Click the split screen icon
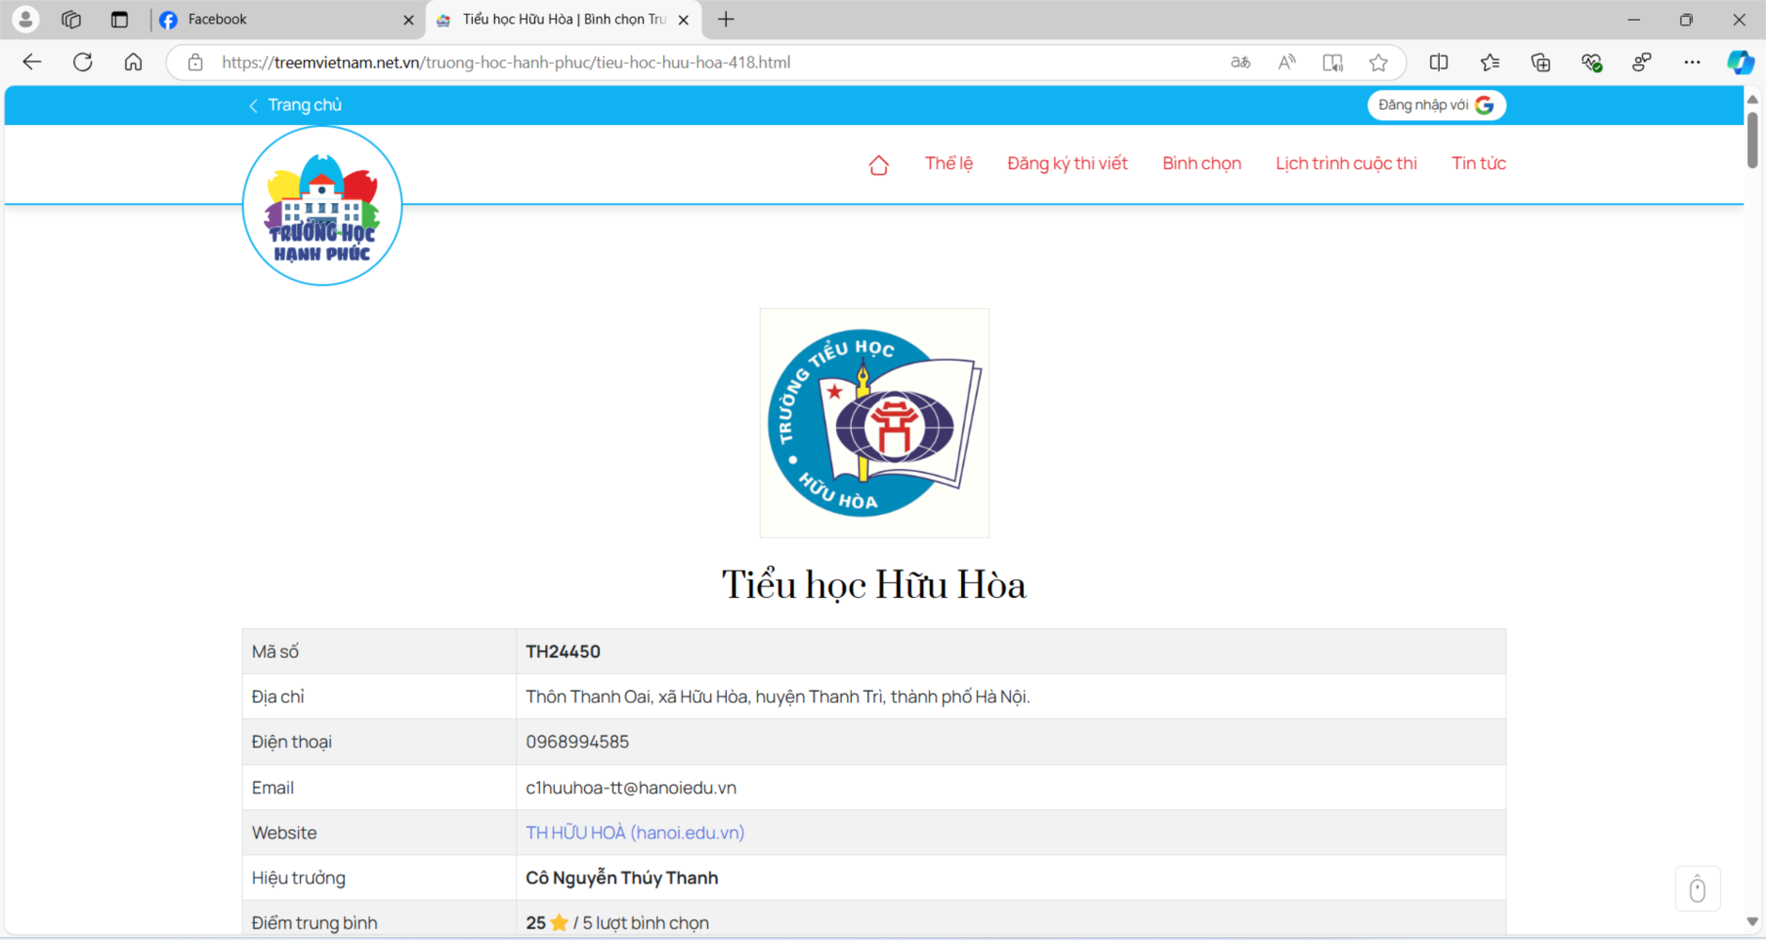 1439,63
